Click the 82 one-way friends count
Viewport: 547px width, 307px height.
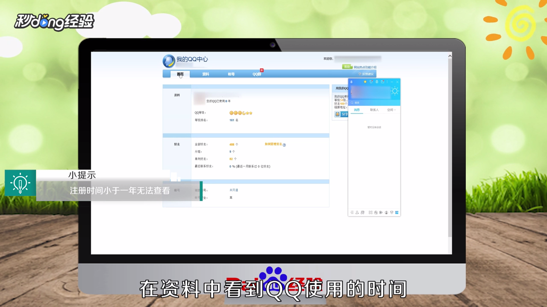point(231,159)
